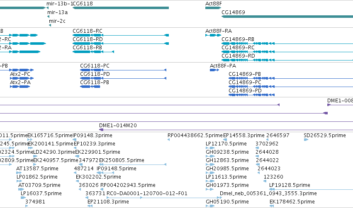Image resolution: width=353 pixels, height=208 pixels.
Task: Select feature labeled 374981
Action: [x=35, y=202]
